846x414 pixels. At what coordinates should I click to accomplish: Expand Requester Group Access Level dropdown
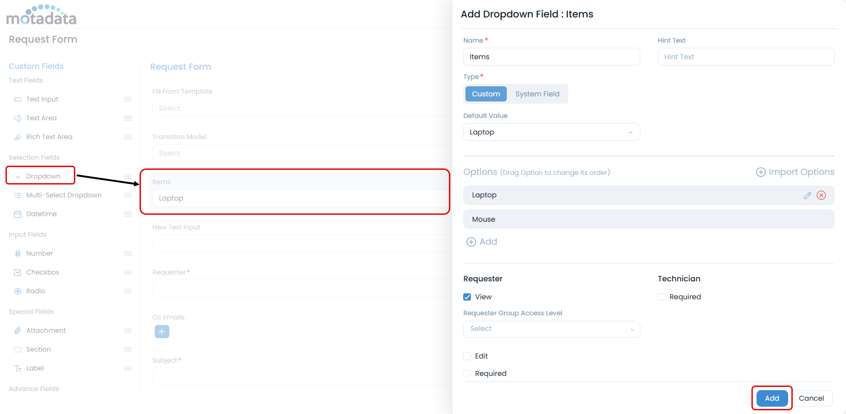(551, 329)
